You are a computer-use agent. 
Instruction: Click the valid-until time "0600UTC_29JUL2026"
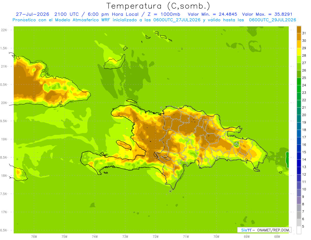[x=272, y=20]
